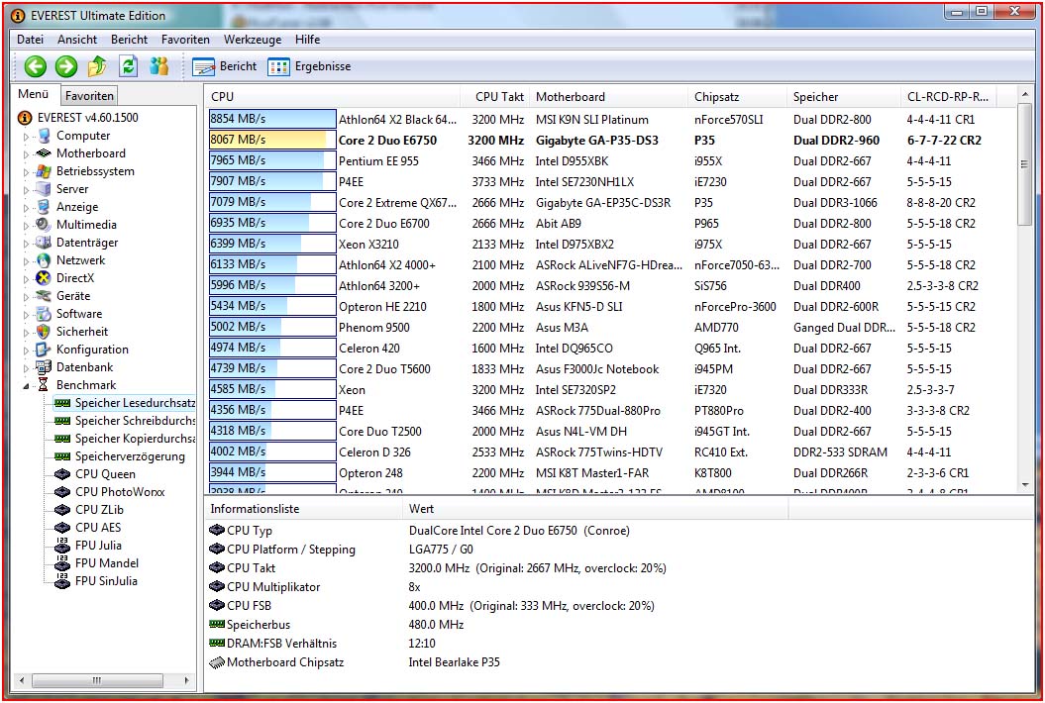This screenshot has height=703, width=1045.
Task: Open CPU AES benchmark
Action: (88, 527)
